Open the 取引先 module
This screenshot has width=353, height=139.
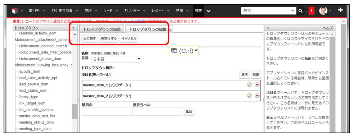[x=34, y=10]
